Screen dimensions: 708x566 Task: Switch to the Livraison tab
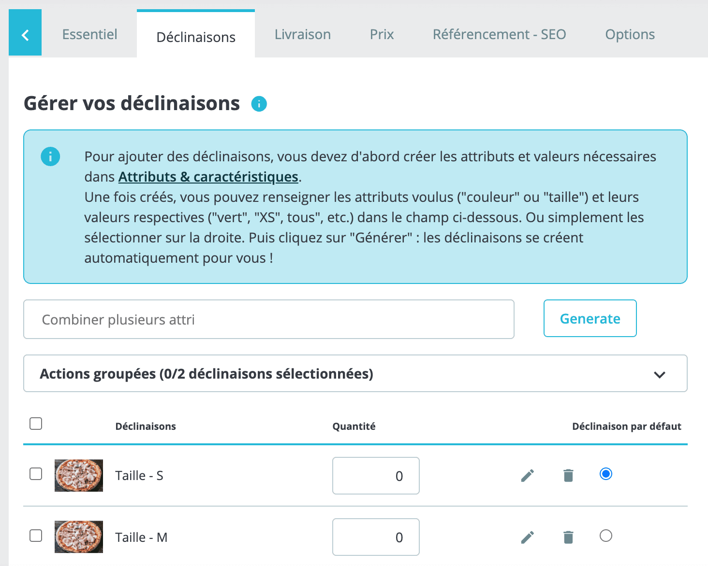(302, 34)
